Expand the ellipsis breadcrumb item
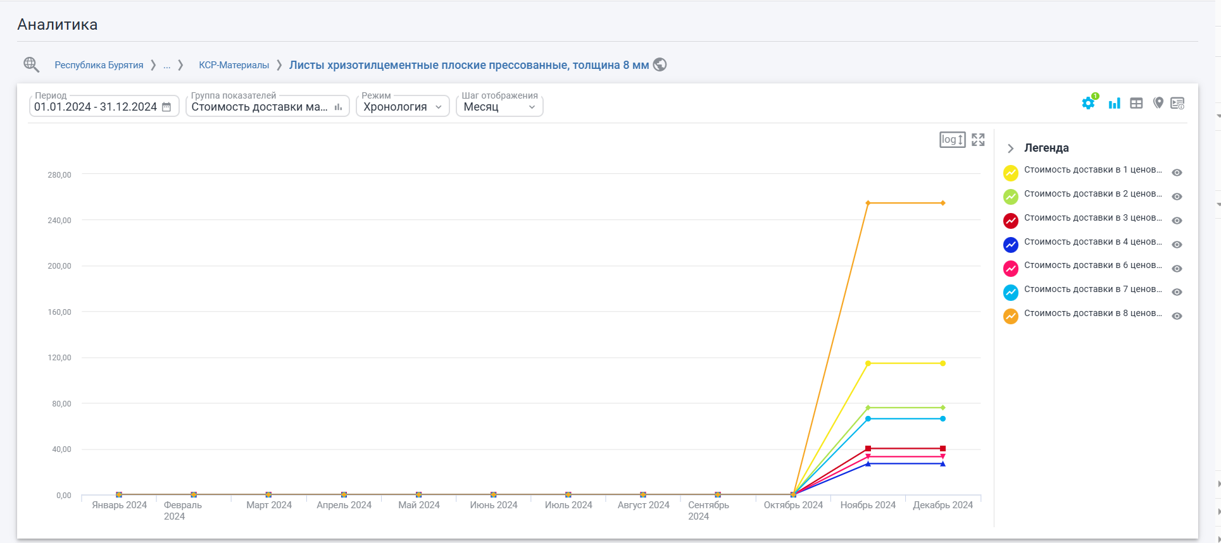 point(167,65)
